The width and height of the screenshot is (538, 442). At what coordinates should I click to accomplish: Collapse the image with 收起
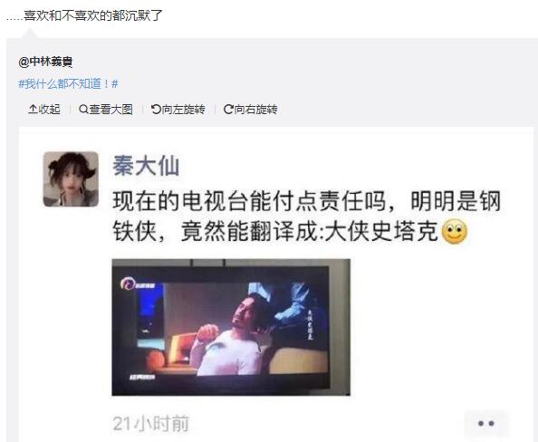[x=44, y=110]
